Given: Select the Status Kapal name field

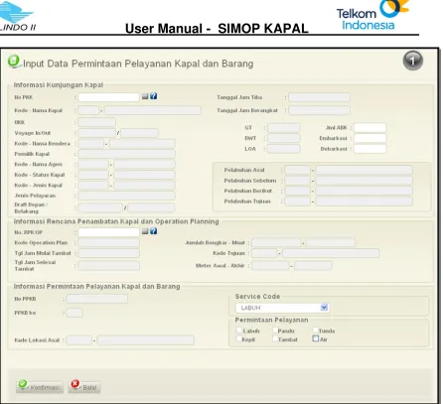Looking at the screenshot, I should pyautogui.click(x=144, y=175).
